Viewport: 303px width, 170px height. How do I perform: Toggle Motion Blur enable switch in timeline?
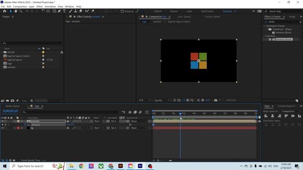click(x=140, y=112)
